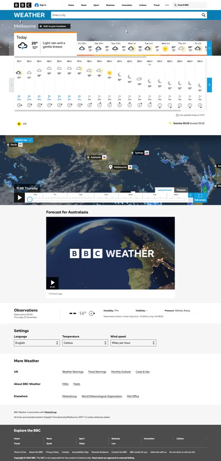
Task: Click the yellow UV index icon
Action: click(x=19, y=124)
